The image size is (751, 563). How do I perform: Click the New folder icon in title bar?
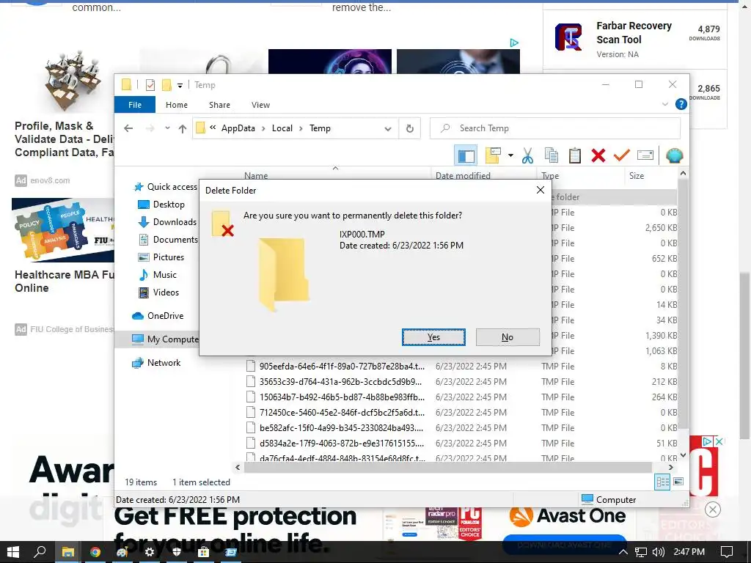coord(166,85)
